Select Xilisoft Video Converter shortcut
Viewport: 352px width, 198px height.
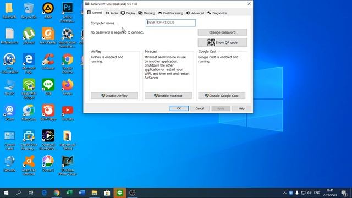coord(67,38)
